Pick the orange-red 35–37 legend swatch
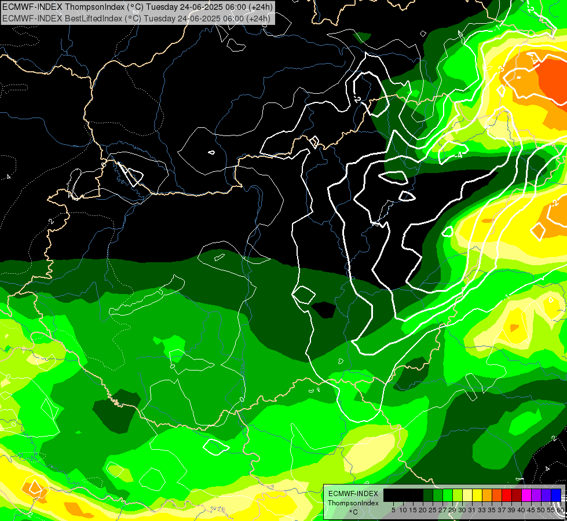Image resolution: width=567 pixels, height=521 pixels. pos(497,495)
